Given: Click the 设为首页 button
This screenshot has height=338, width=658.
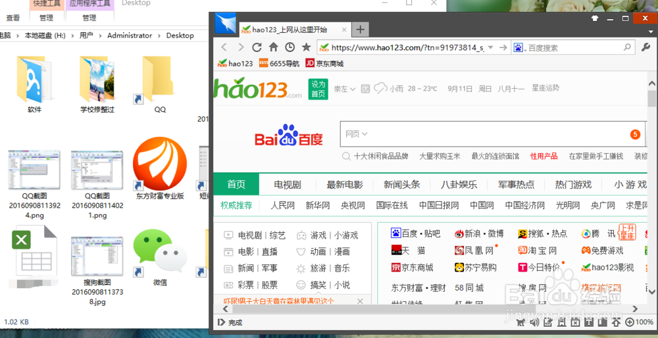Looking at the screenshot, I should (x=318, y=89).
